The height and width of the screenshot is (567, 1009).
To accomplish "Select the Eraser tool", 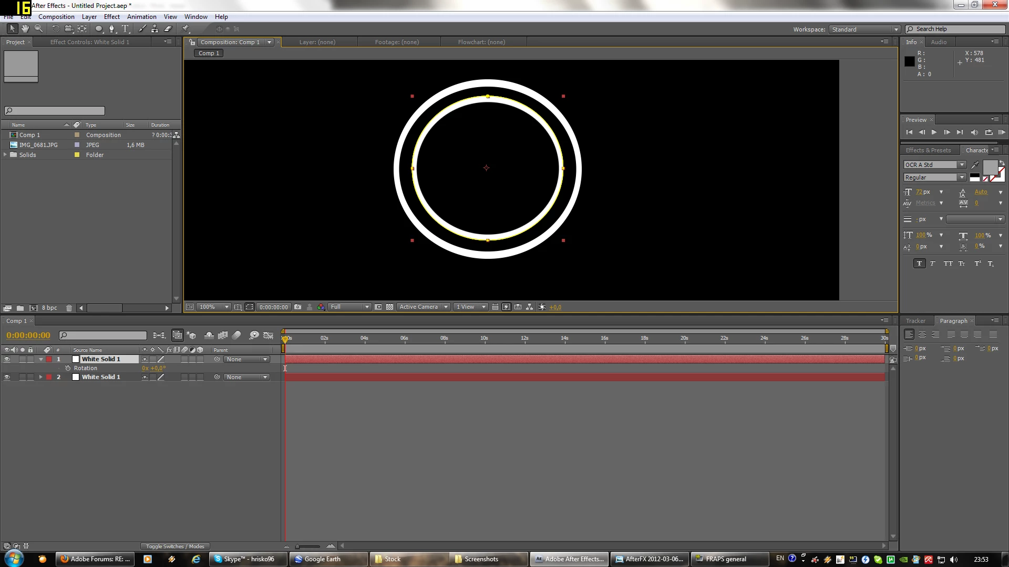I will click(x=168, y=29).
